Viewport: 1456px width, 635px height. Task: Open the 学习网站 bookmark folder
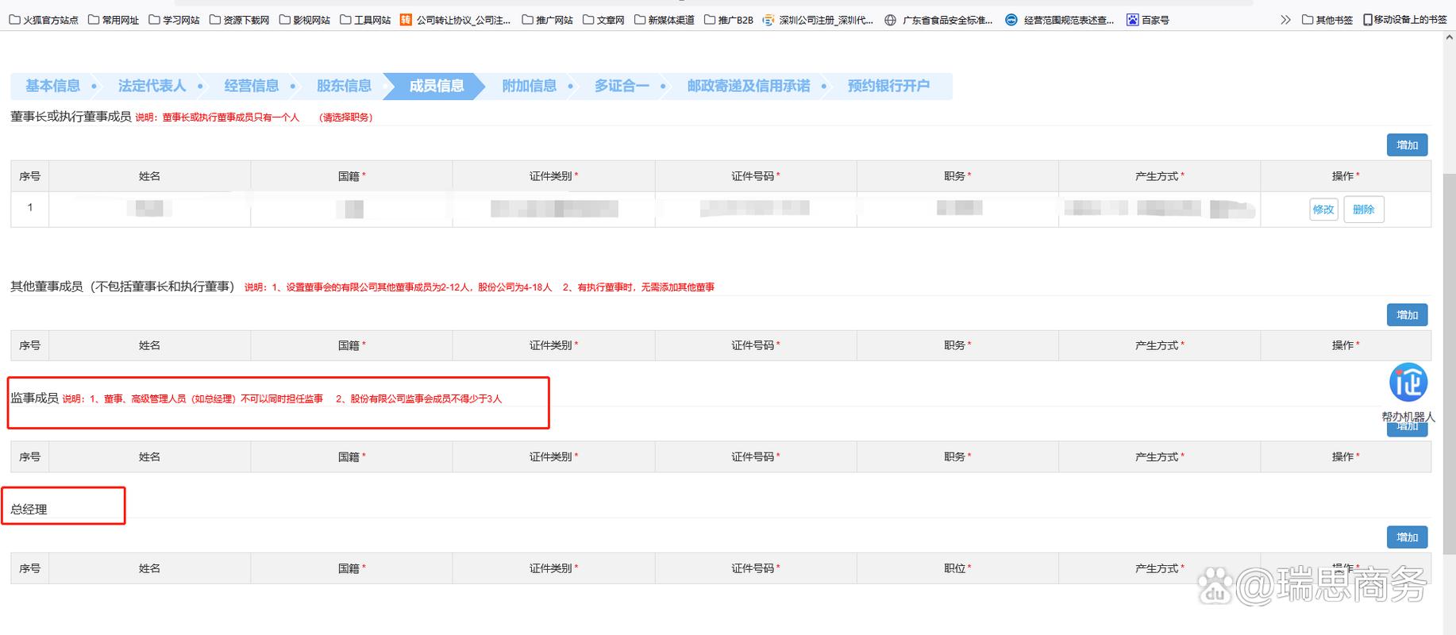(x=174, y=20)
